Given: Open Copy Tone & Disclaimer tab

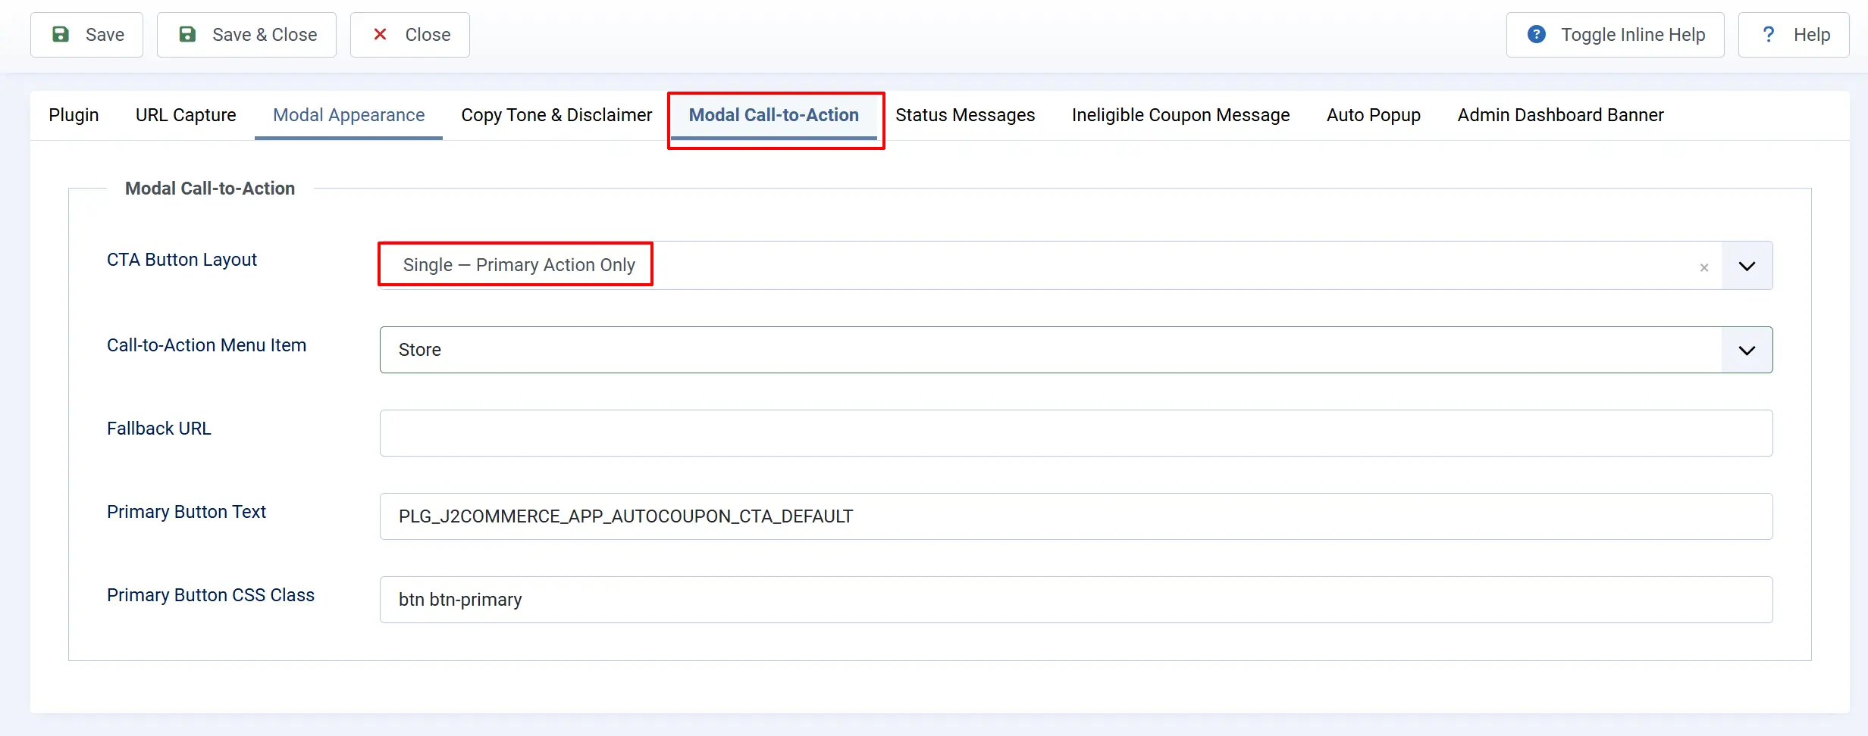Looking at the screenshot, I should tap(556, 115).
